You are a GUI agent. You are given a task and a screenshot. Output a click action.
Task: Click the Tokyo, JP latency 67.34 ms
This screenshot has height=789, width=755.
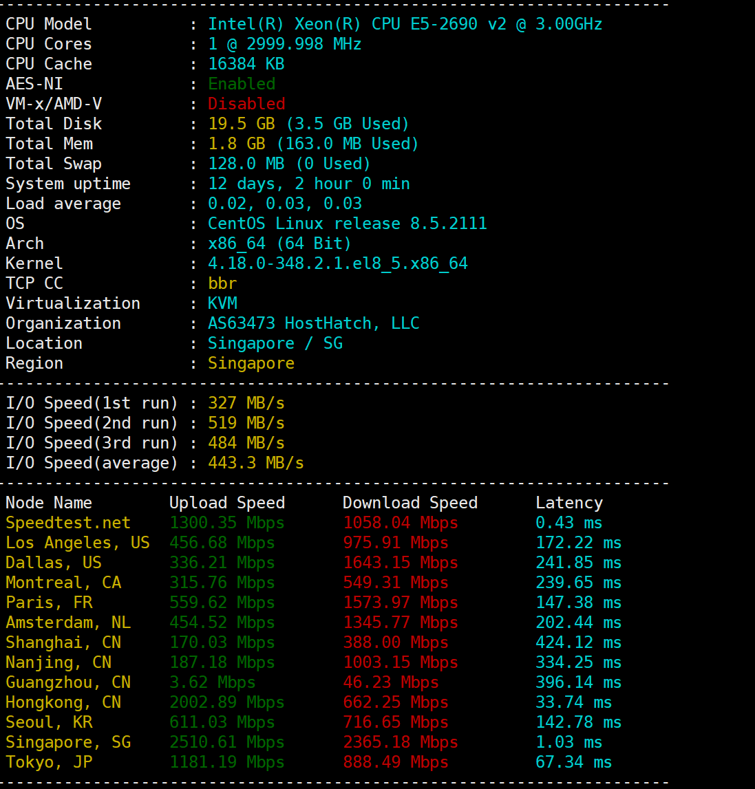(573, 762)
